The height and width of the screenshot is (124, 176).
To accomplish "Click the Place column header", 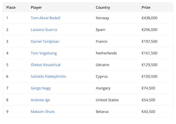I will coord(11,8).
